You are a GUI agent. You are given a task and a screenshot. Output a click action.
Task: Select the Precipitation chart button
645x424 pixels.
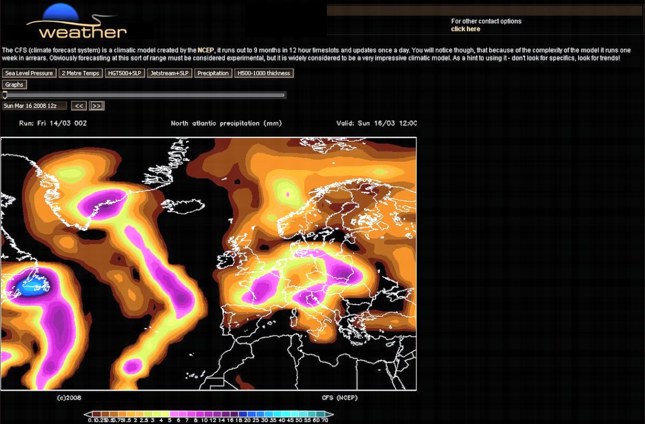213,73
